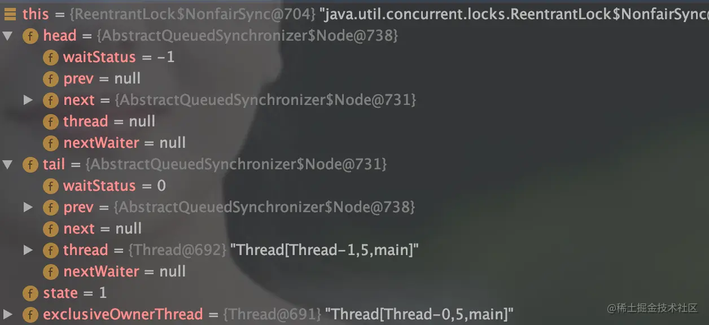Select the state = 1 row

[x=64, y=293]
